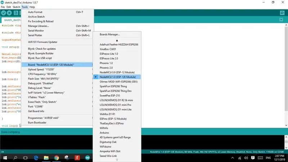Screen dimensions: 288x162
Task: Expand the Port "COM6" submenu
Action: pos(57,107)
